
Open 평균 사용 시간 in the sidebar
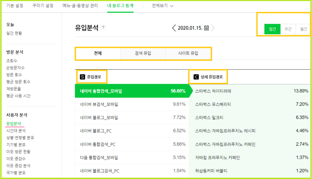[x=18, y=96]
